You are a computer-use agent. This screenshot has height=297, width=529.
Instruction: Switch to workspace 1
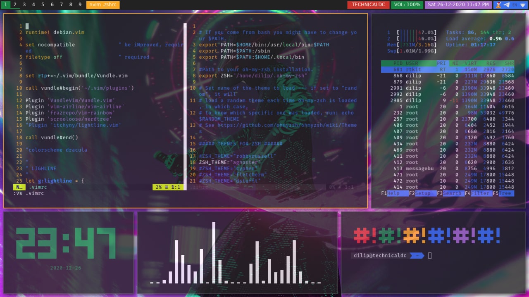6,5
